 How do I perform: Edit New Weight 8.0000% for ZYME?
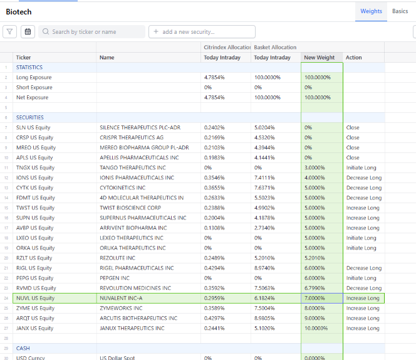click(322, 308)
